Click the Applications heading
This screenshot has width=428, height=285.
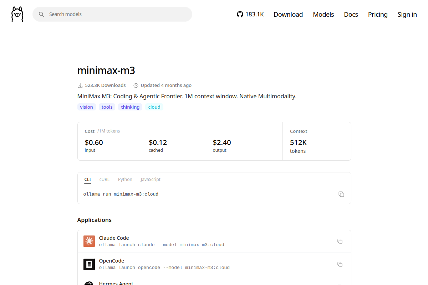[x=95, y=220]
